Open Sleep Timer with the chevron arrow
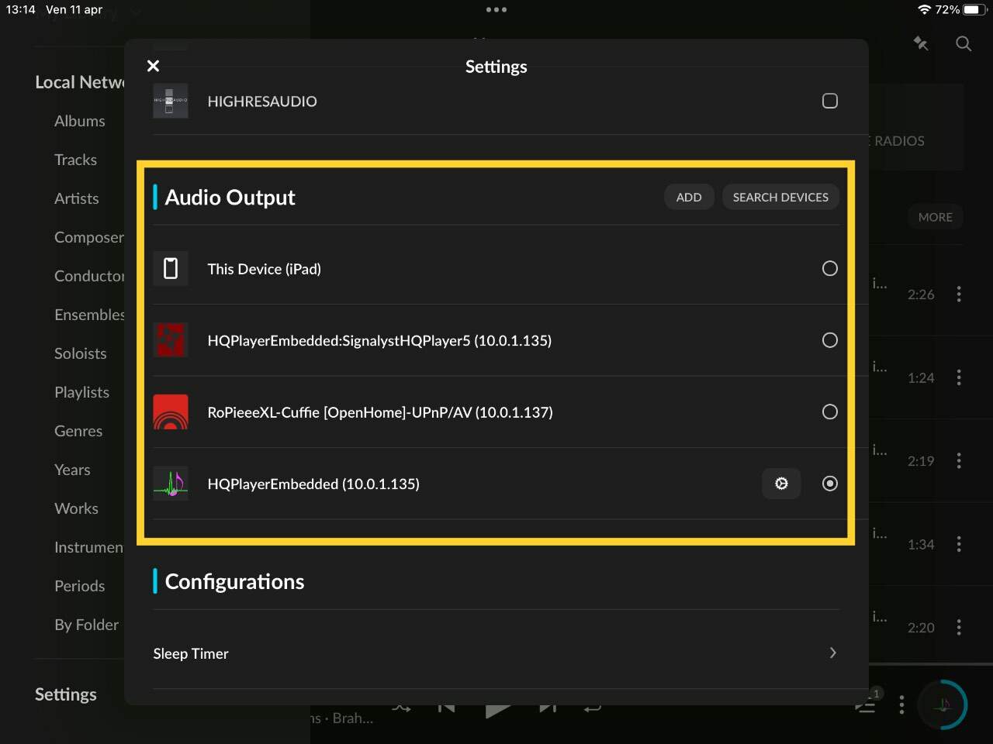The width and height of the screenshot is (993, 744). pyautogui.click(x=832, y=653)
